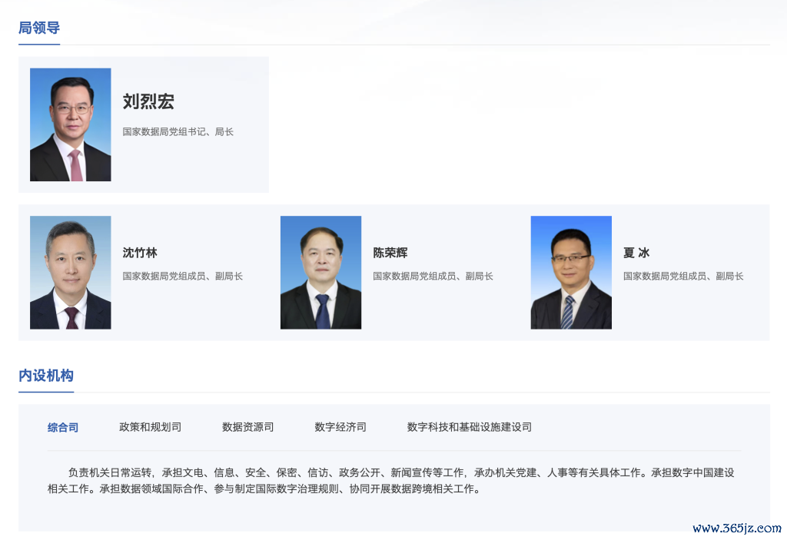Click the 局领导 section heading
The width and height of the screenshot is (787, 540).
click(39, 28)
